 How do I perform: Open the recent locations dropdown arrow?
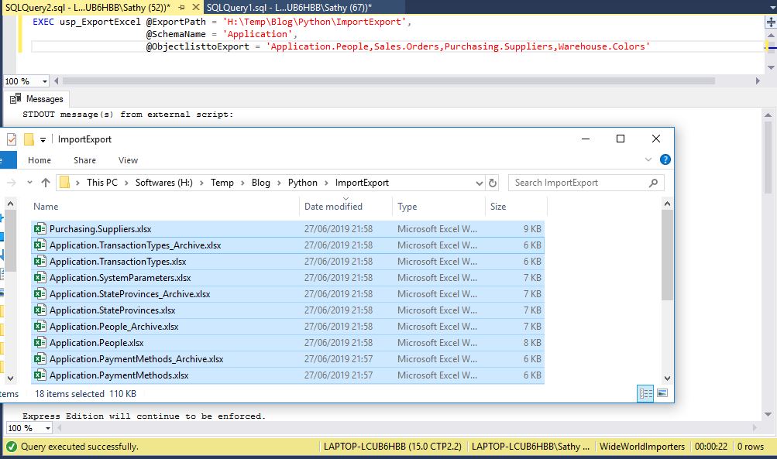click(30, 183)
